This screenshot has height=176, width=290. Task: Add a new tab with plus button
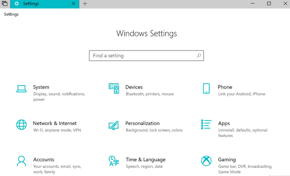(x=85, y=4)
